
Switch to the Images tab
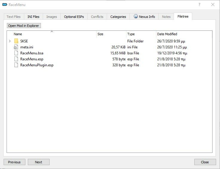coord(52,17)
